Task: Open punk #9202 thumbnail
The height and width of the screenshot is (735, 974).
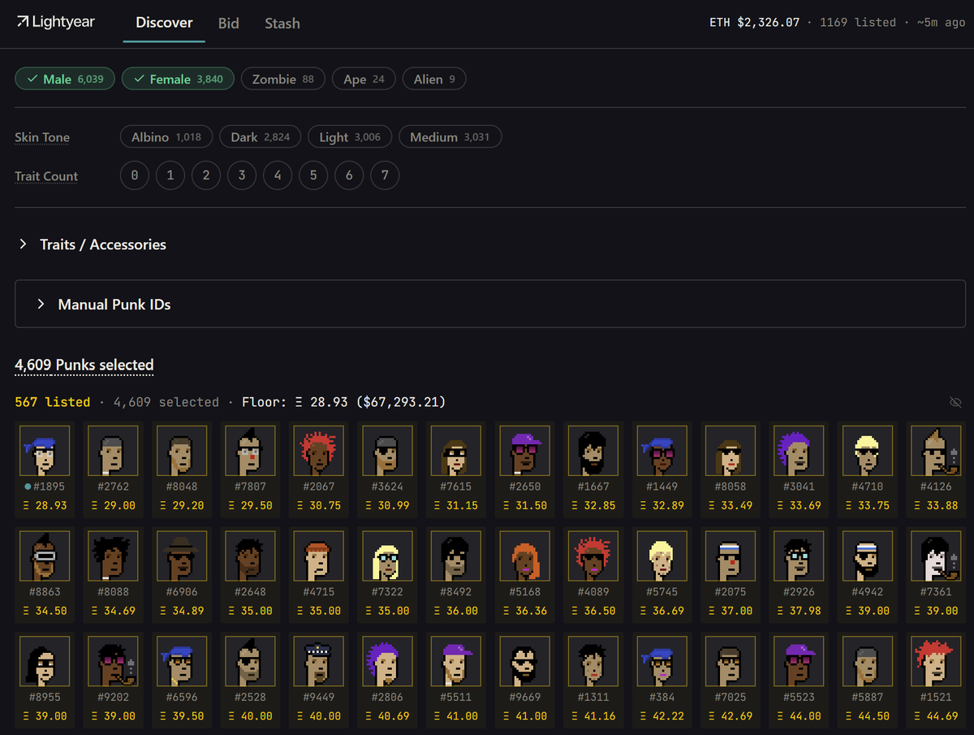Action: (x=113, y=661)
